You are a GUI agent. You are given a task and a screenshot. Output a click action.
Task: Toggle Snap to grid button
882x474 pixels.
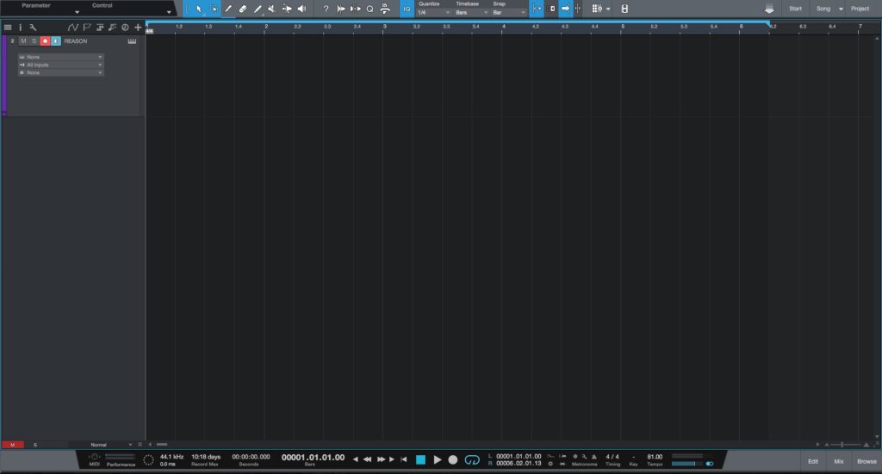tap(537, 9)
